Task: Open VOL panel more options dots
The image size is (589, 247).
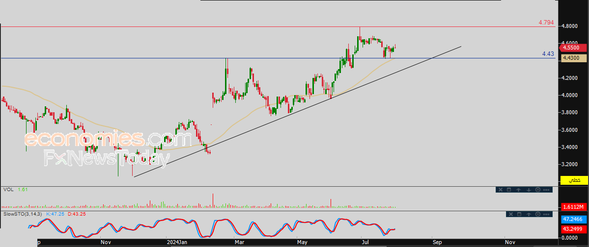Action: point(547,190)
